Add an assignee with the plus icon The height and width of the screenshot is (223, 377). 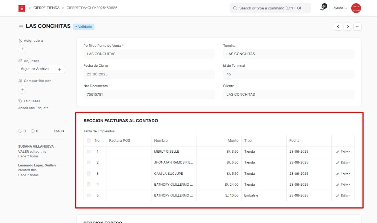click(22, 49)
